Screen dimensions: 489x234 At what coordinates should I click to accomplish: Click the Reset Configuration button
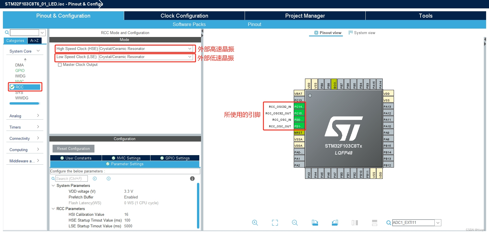pos(73,148)
